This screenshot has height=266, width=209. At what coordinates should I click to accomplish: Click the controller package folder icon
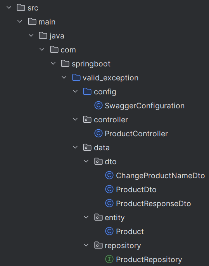[87, 120]
